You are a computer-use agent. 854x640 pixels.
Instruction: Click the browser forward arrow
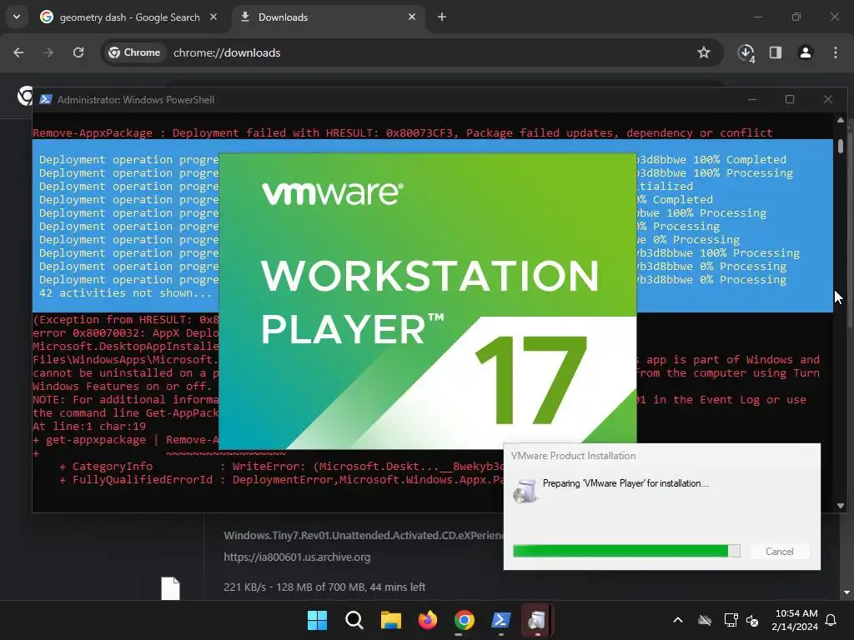point(48,52)
